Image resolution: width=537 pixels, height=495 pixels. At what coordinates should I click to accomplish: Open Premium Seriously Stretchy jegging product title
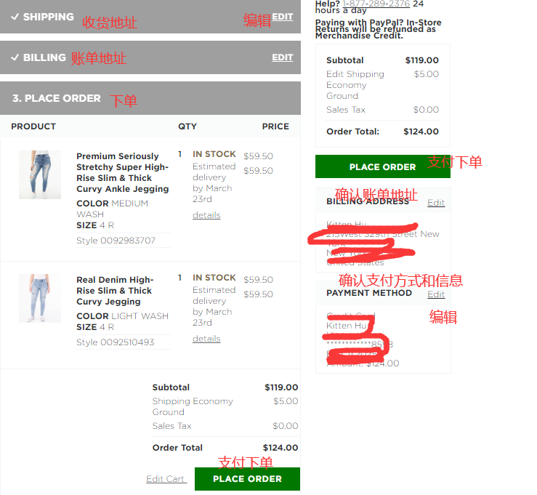pyautogui.click(x=123, y=172)
